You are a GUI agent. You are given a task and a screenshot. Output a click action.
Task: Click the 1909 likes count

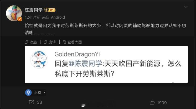point(162,103)
